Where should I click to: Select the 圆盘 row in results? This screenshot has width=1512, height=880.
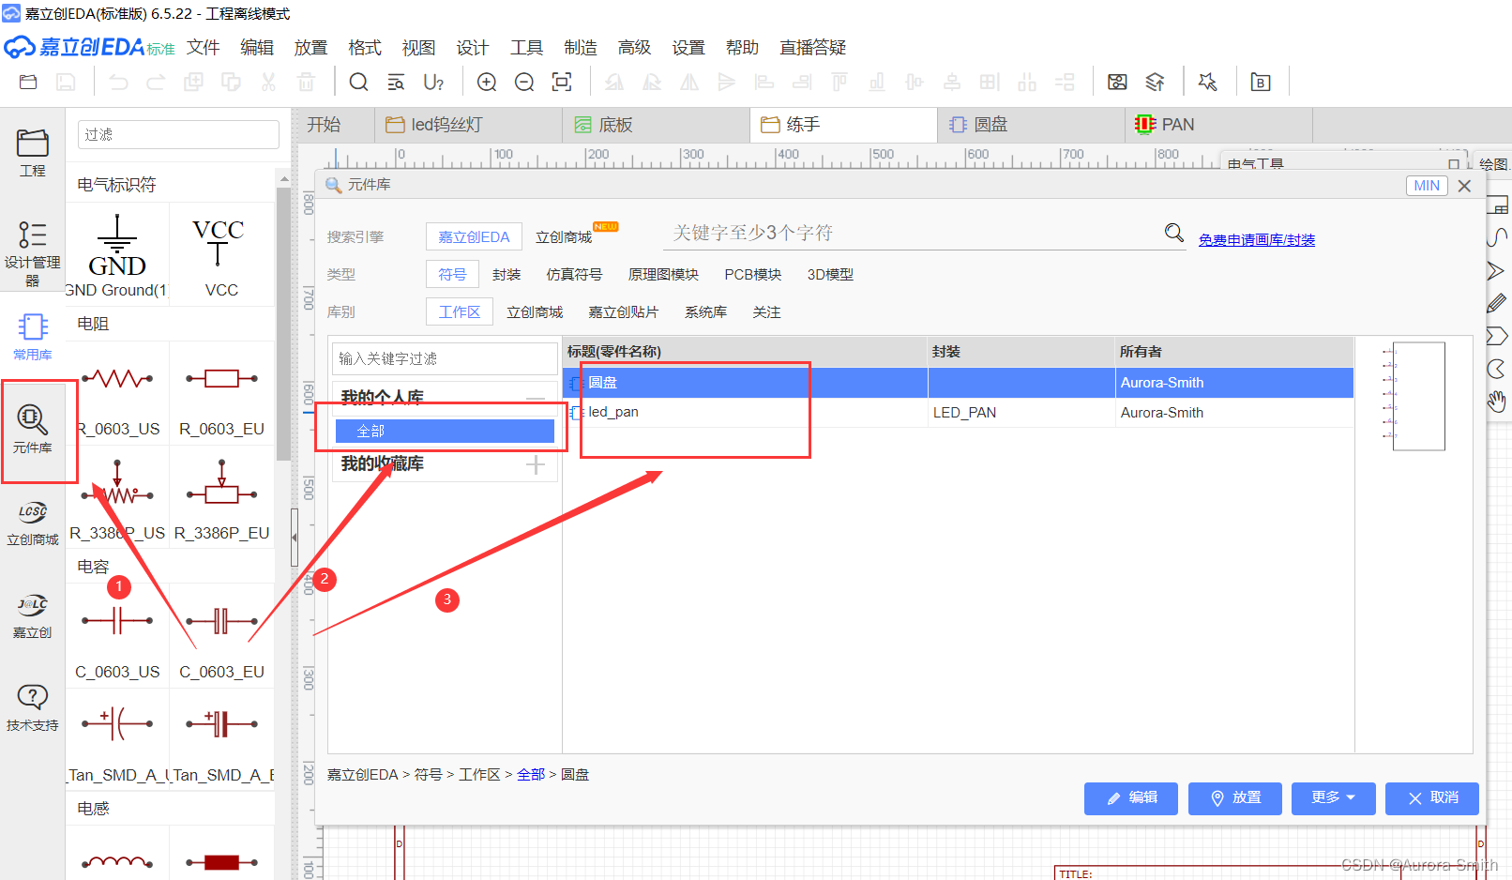coord(958,382)
